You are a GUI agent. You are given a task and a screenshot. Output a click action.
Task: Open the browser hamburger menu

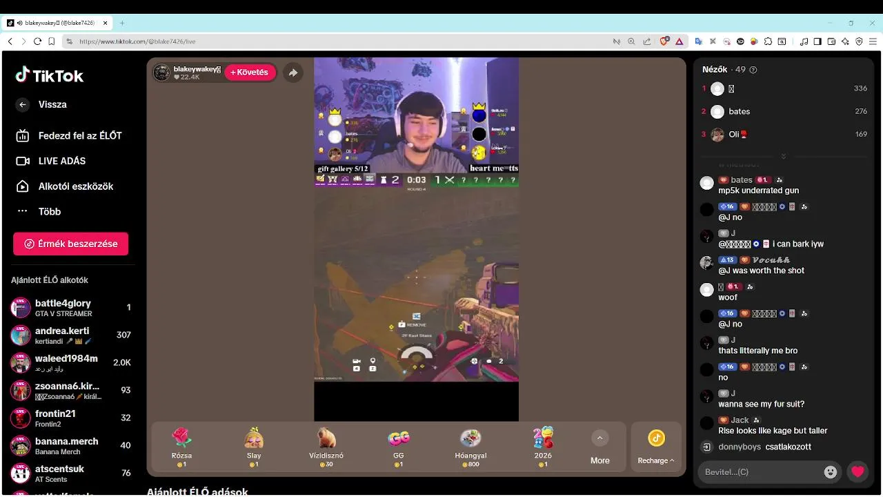pos(872,41)
